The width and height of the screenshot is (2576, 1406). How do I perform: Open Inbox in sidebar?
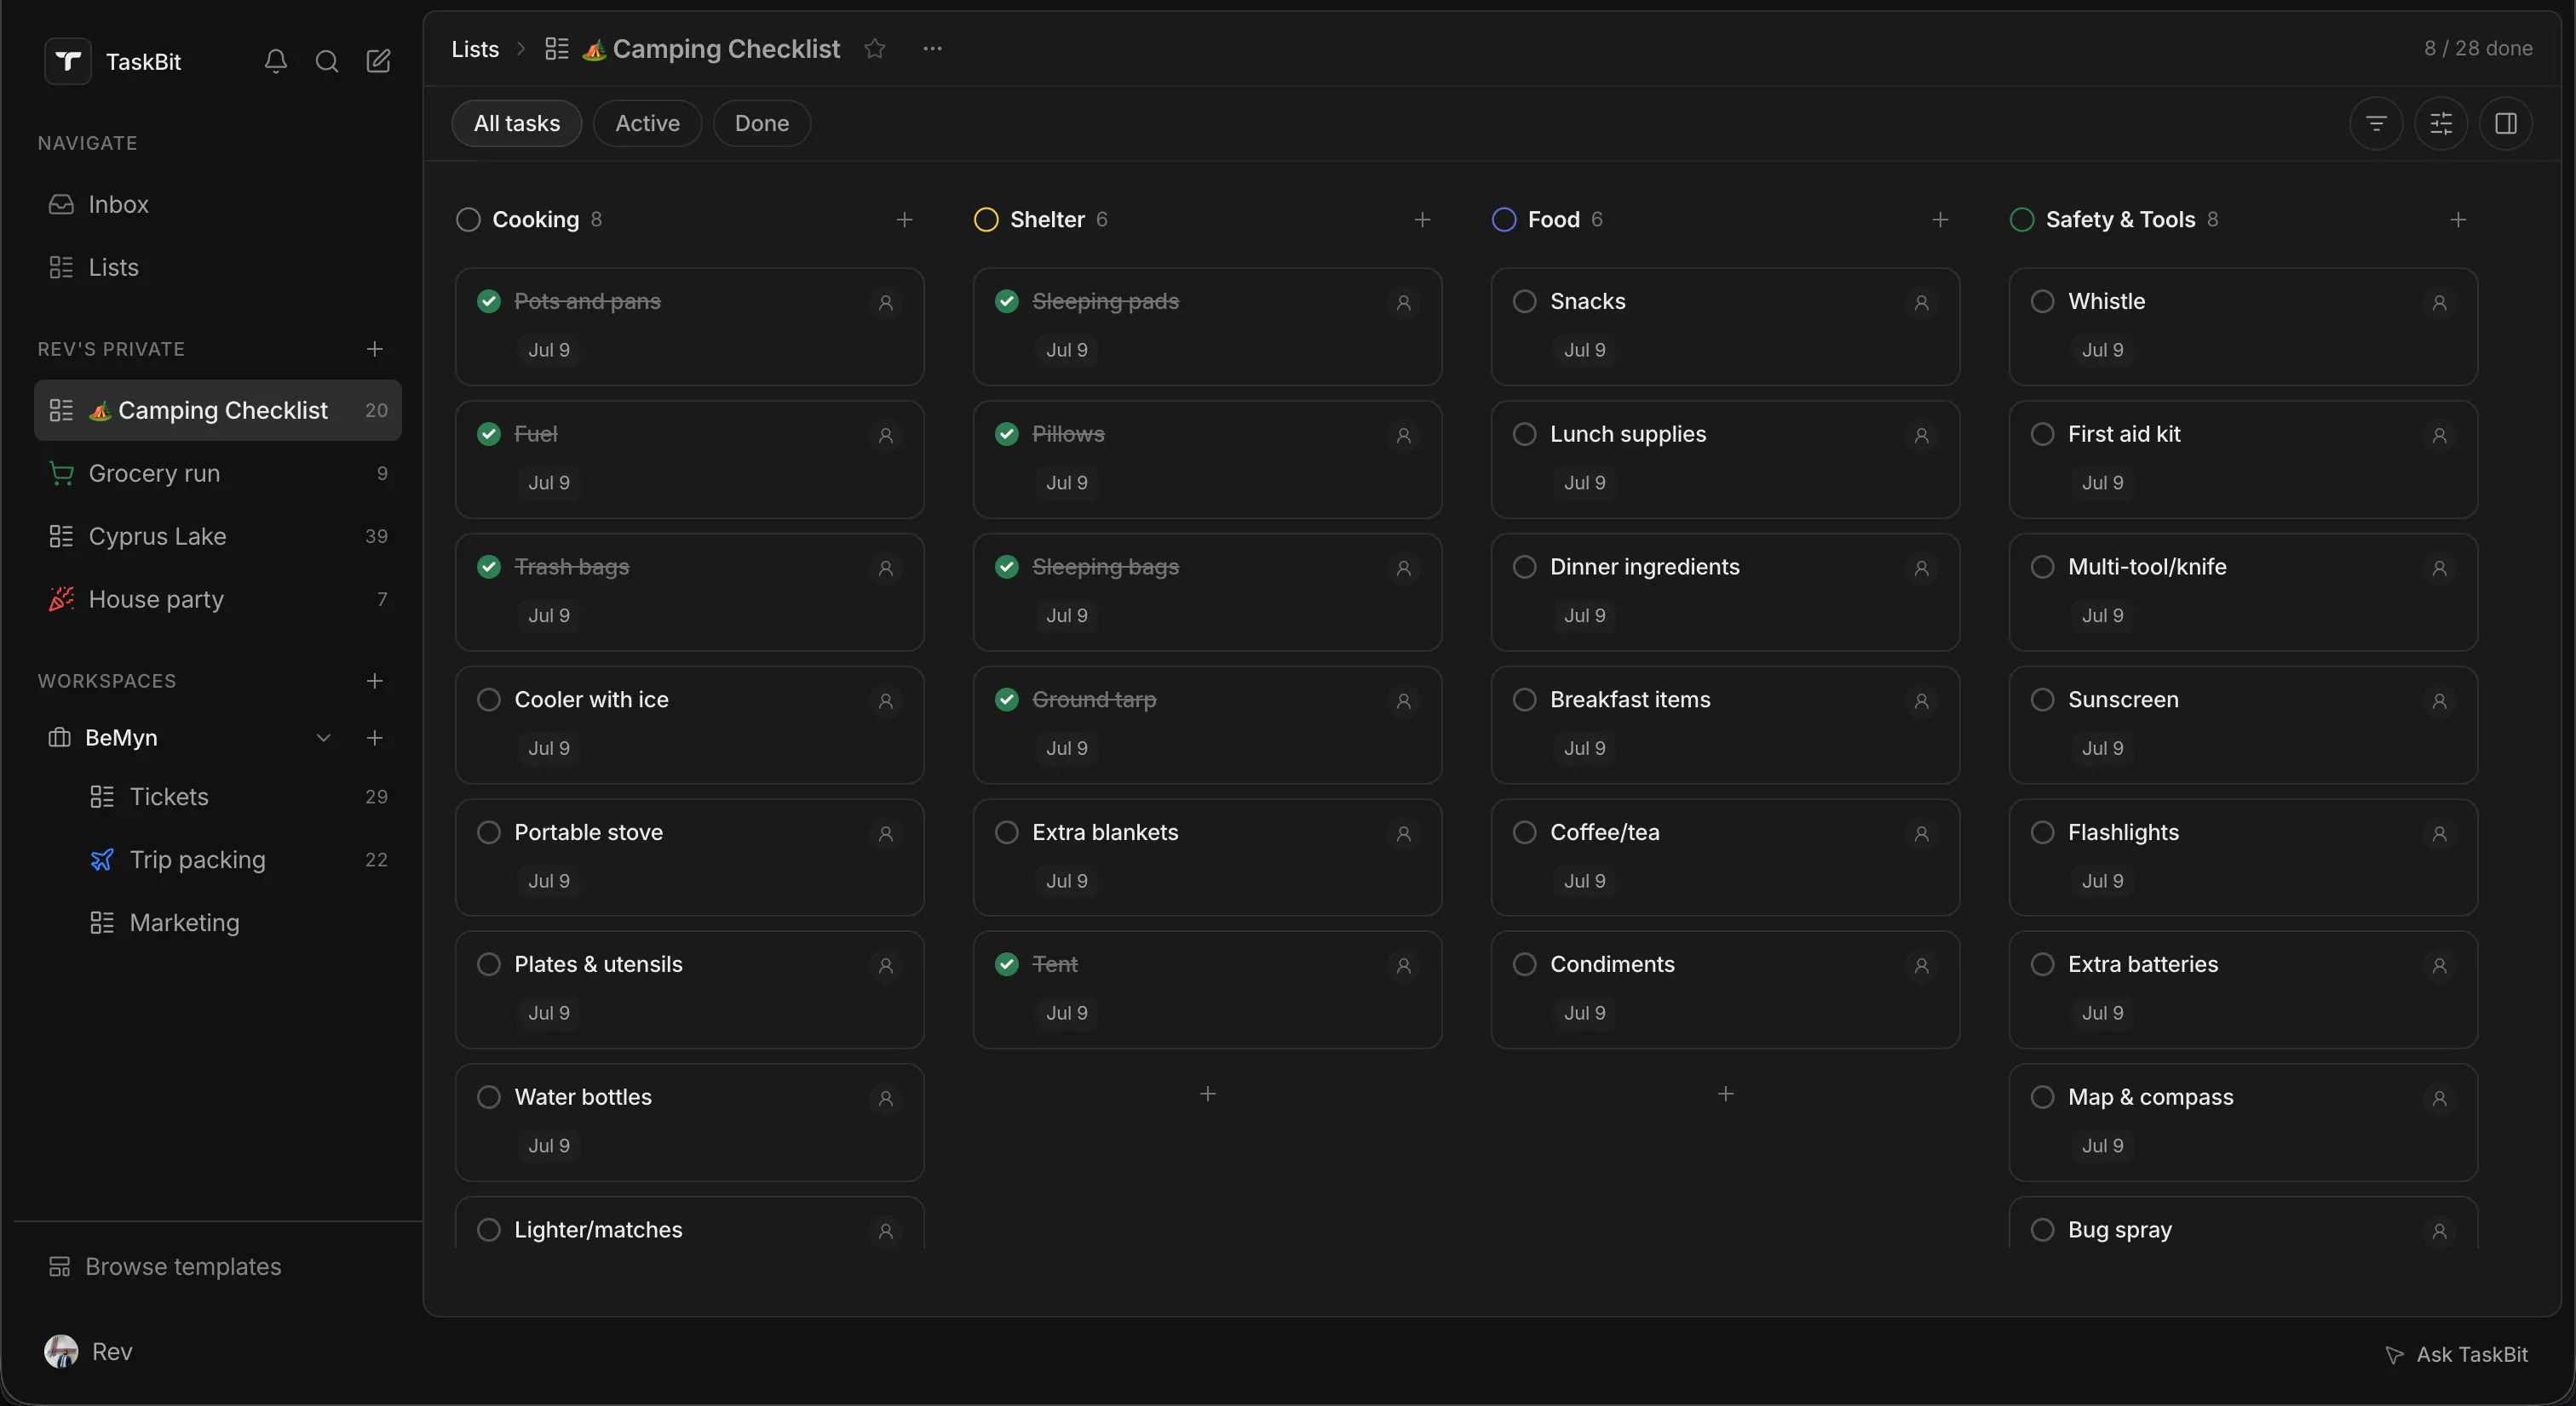click(x=218, y=204)
